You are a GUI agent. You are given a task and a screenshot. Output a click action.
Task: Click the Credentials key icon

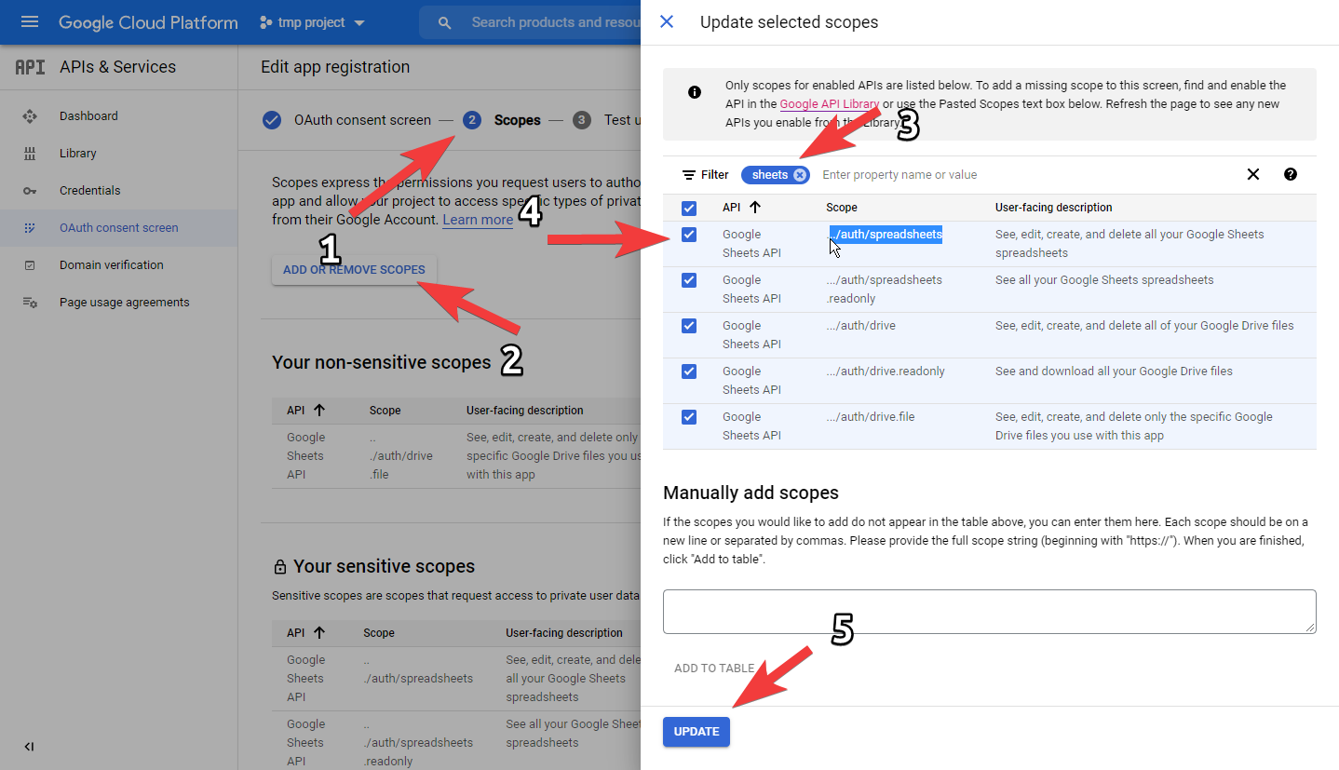pyautogui.click(x=30, y=191)
